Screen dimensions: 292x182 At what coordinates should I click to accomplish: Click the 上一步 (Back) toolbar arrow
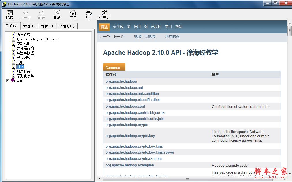[26, 14]
